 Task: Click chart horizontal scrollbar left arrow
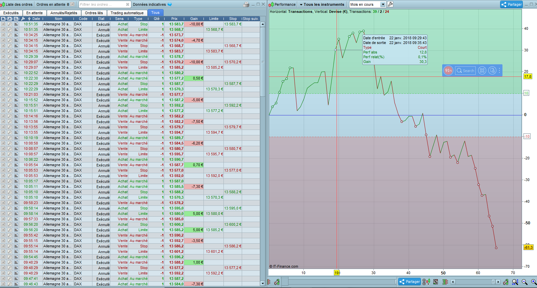point(453,282)
